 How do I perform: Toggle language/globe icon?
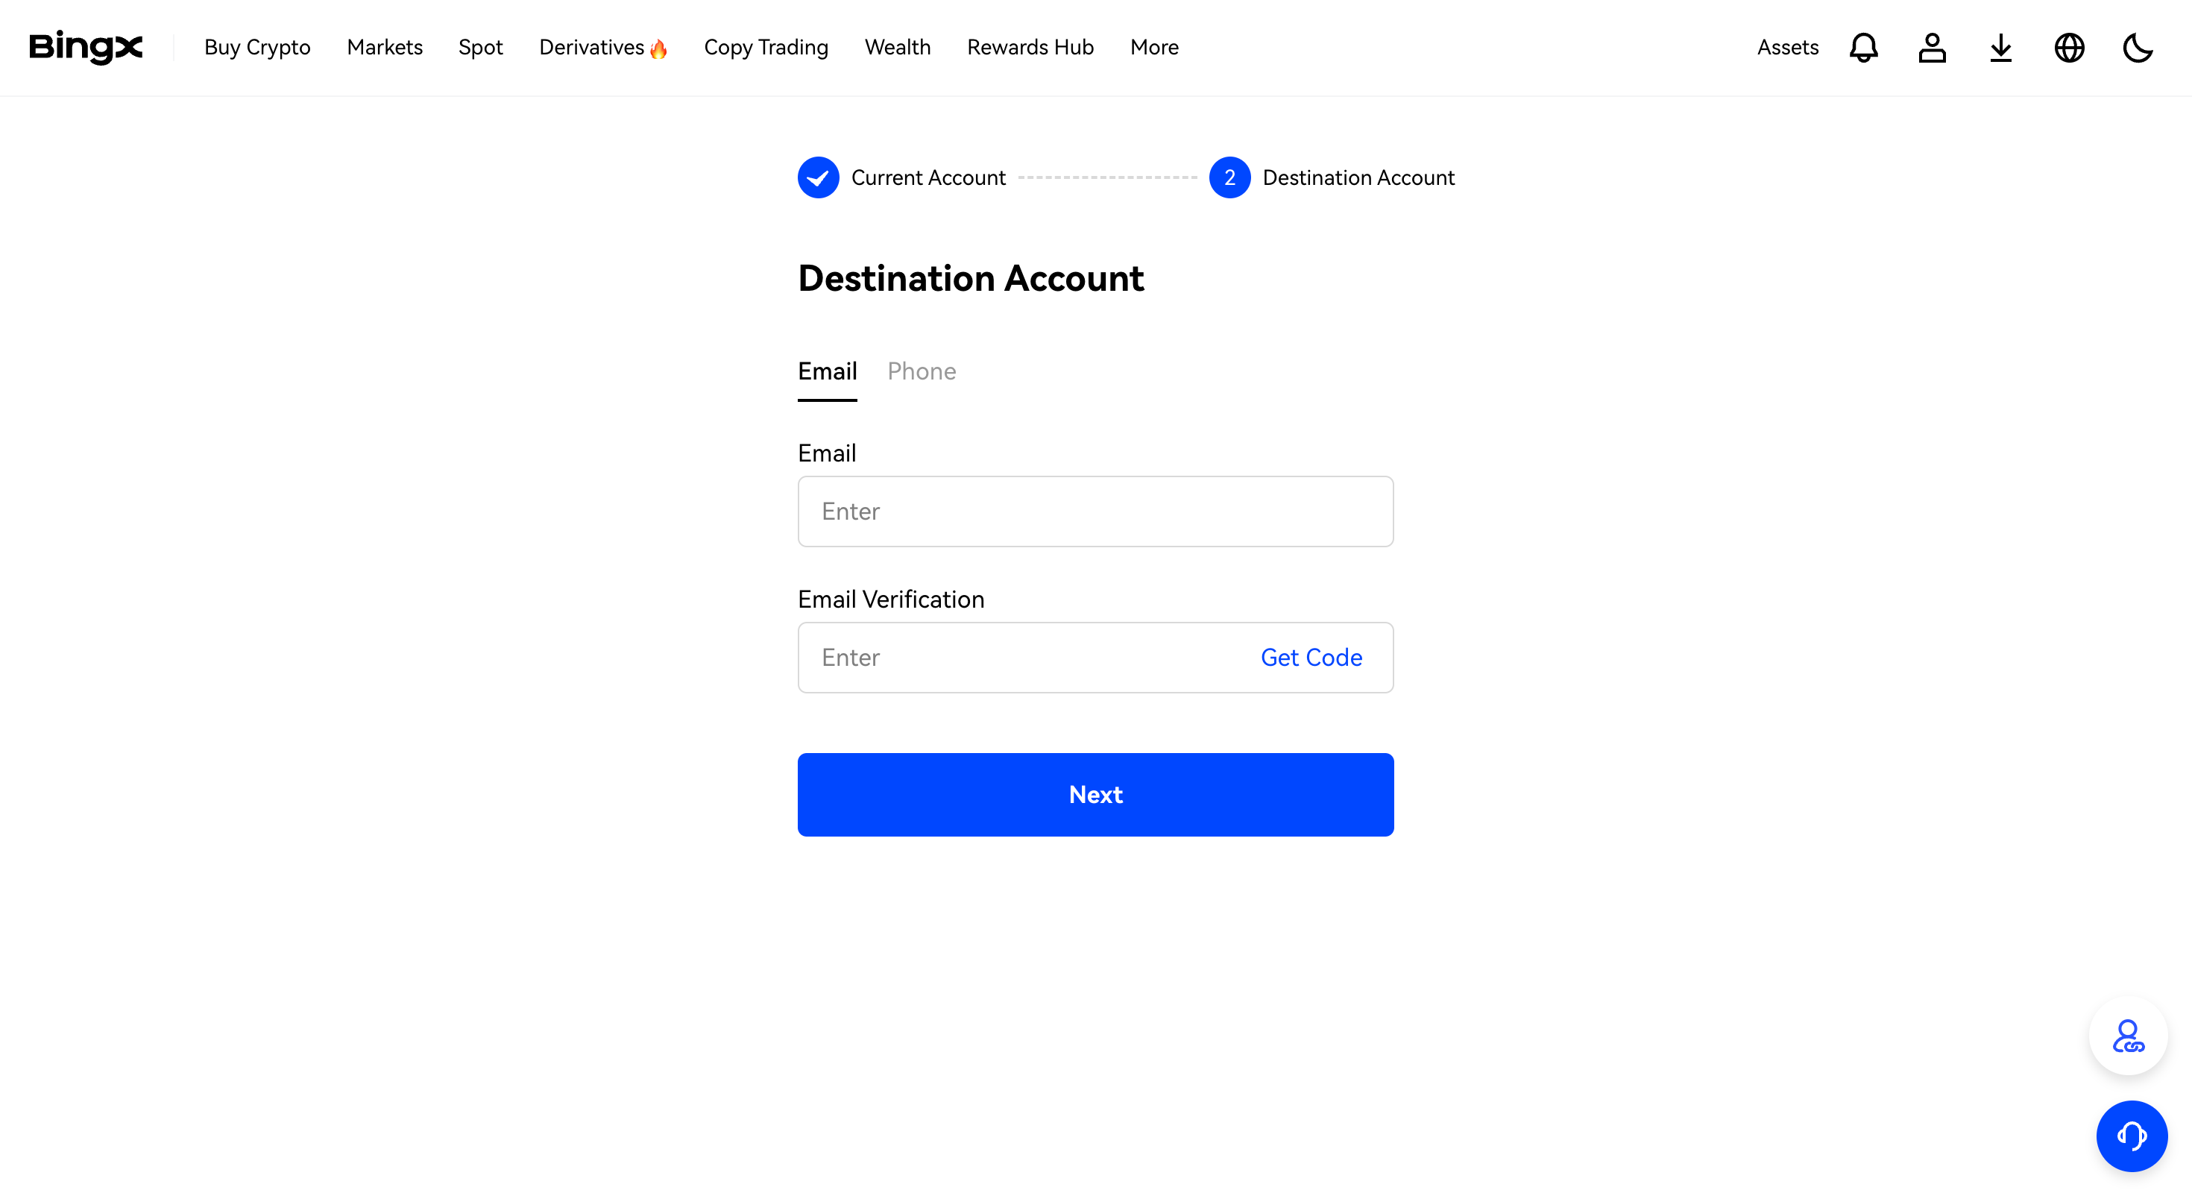click(2070, 47)
